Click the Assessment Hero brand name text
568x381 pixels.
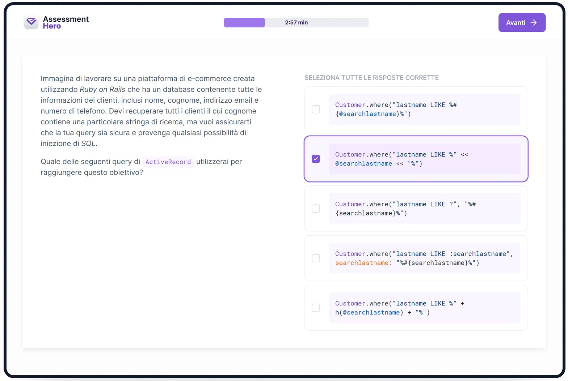coord(66,22)
